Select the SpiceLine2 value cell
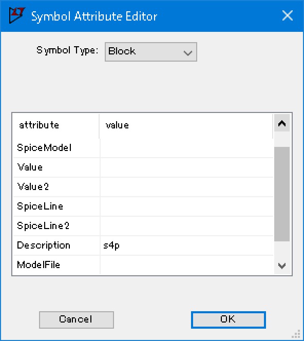Viewport: 304px width, 341px height. coord(186,226)
